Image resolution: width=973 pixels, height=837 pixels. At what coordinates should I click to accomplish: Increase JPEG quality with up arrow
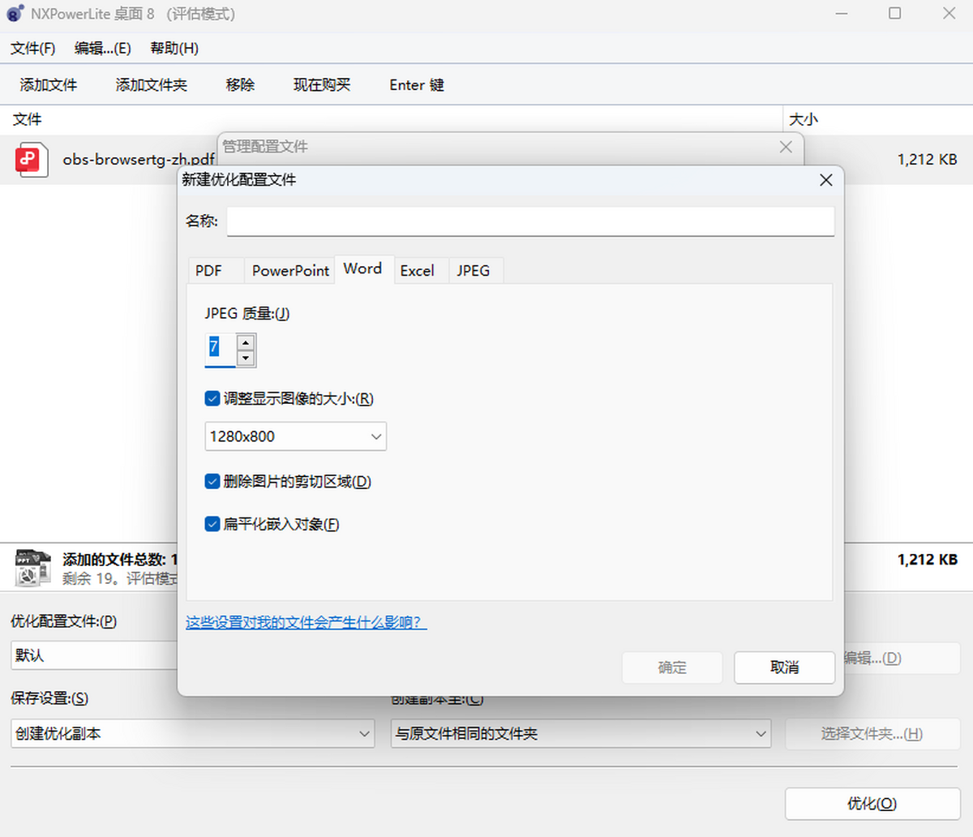click(x=246, y=342)
